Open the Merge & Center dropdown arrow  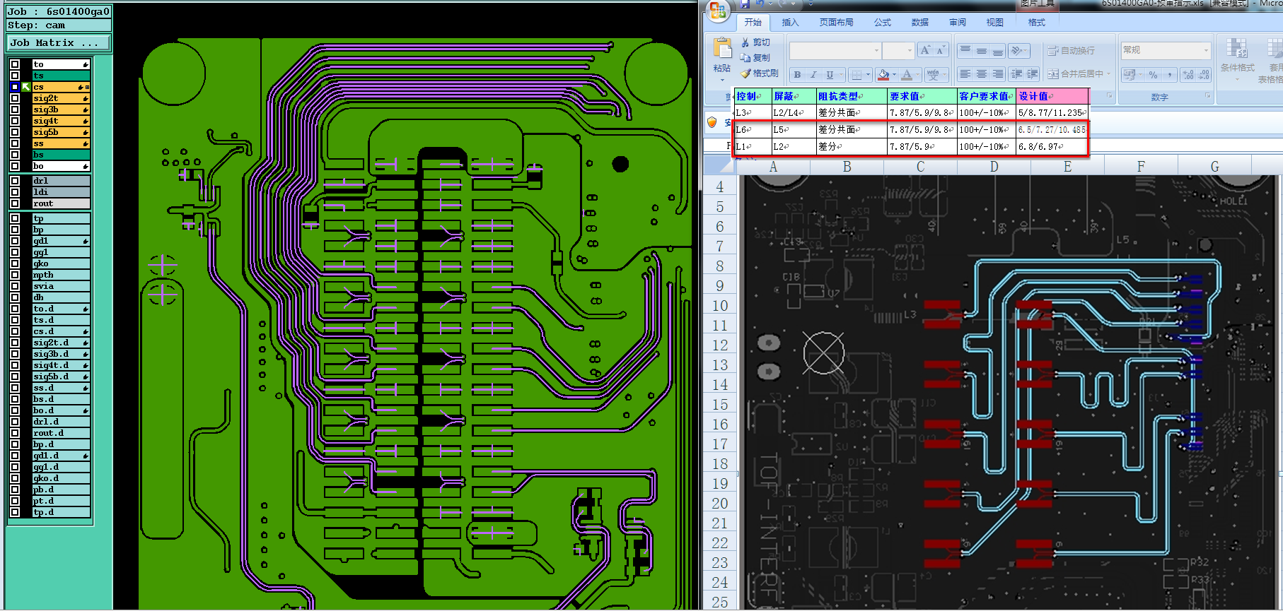click(x=1108, y=73)
